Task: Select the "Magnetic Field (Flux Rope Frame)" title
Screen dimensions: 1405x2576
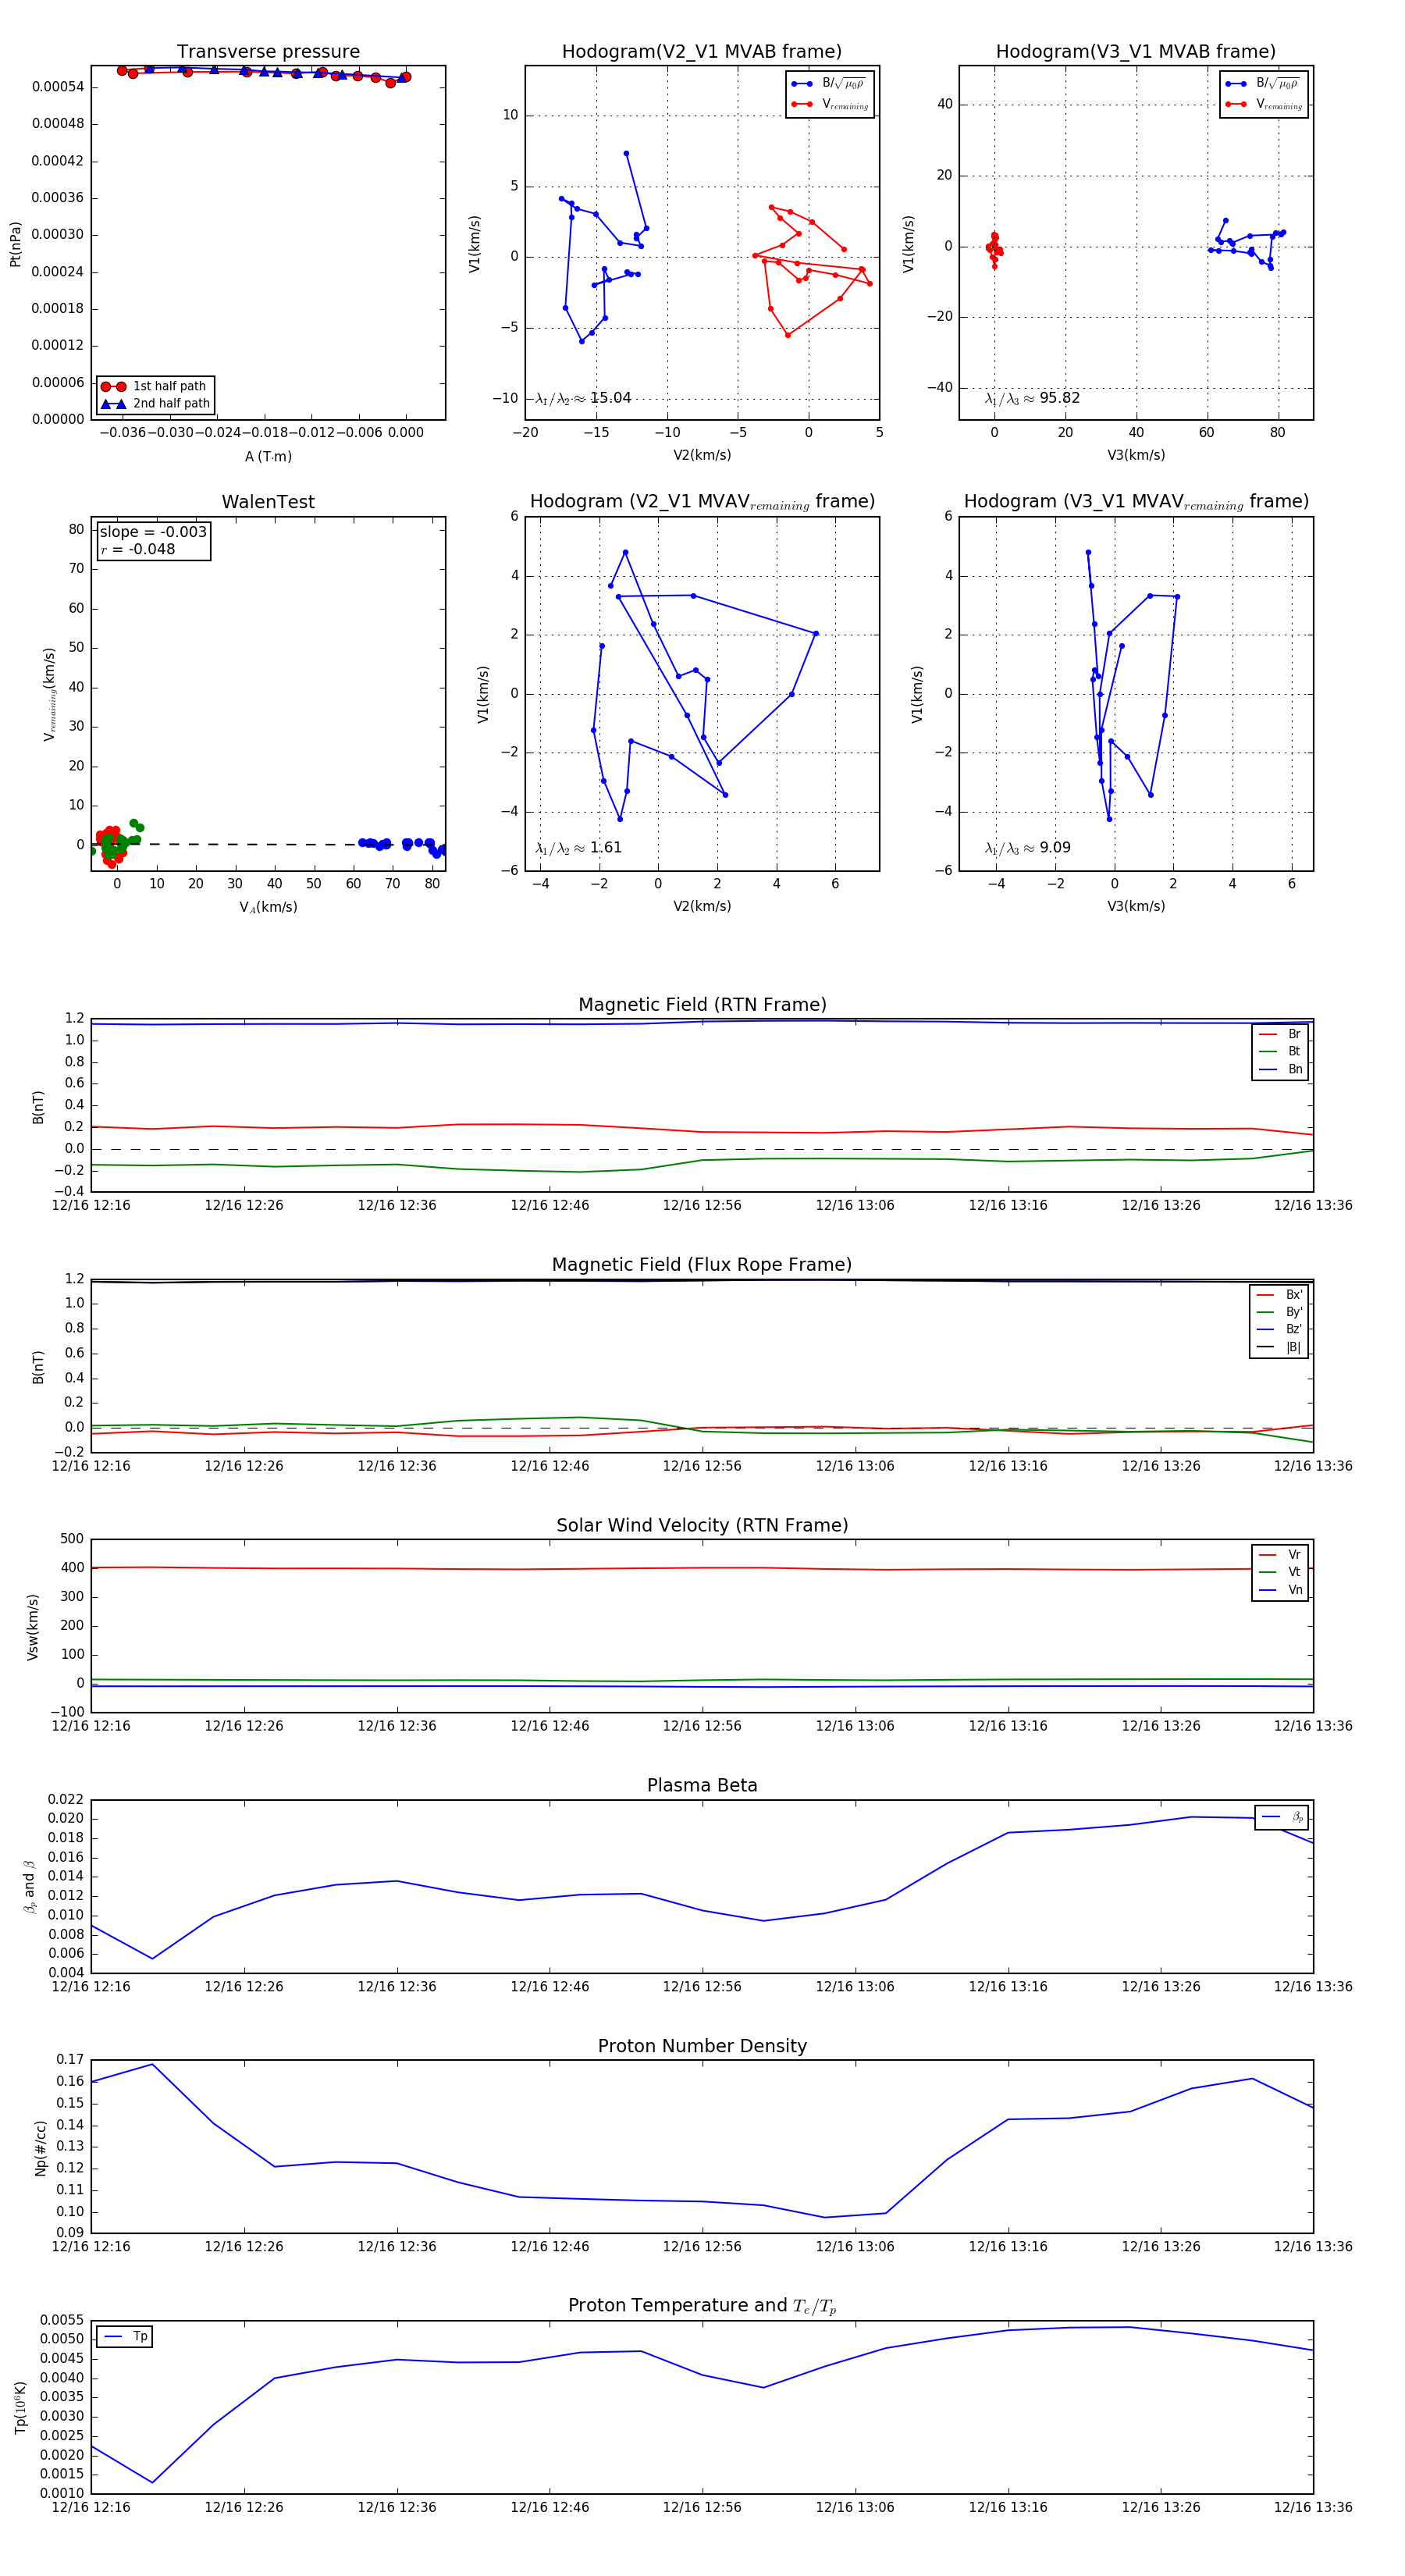Action: 702,1265
